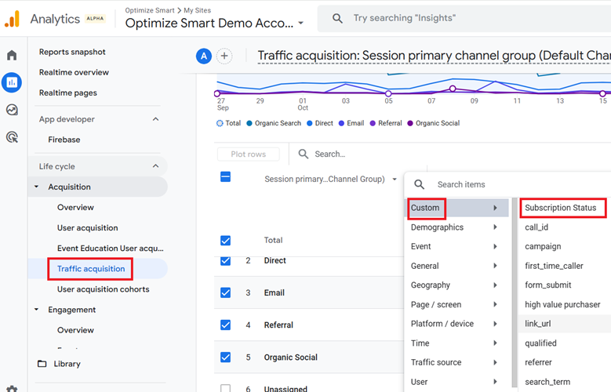Viewport: 611px width, 392px height.
Task: Open Event Education User acqu... report
Action: 111,249
